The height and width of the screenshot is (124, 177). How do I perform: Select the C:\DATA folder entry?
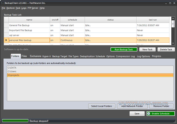[x=90, y=68]
